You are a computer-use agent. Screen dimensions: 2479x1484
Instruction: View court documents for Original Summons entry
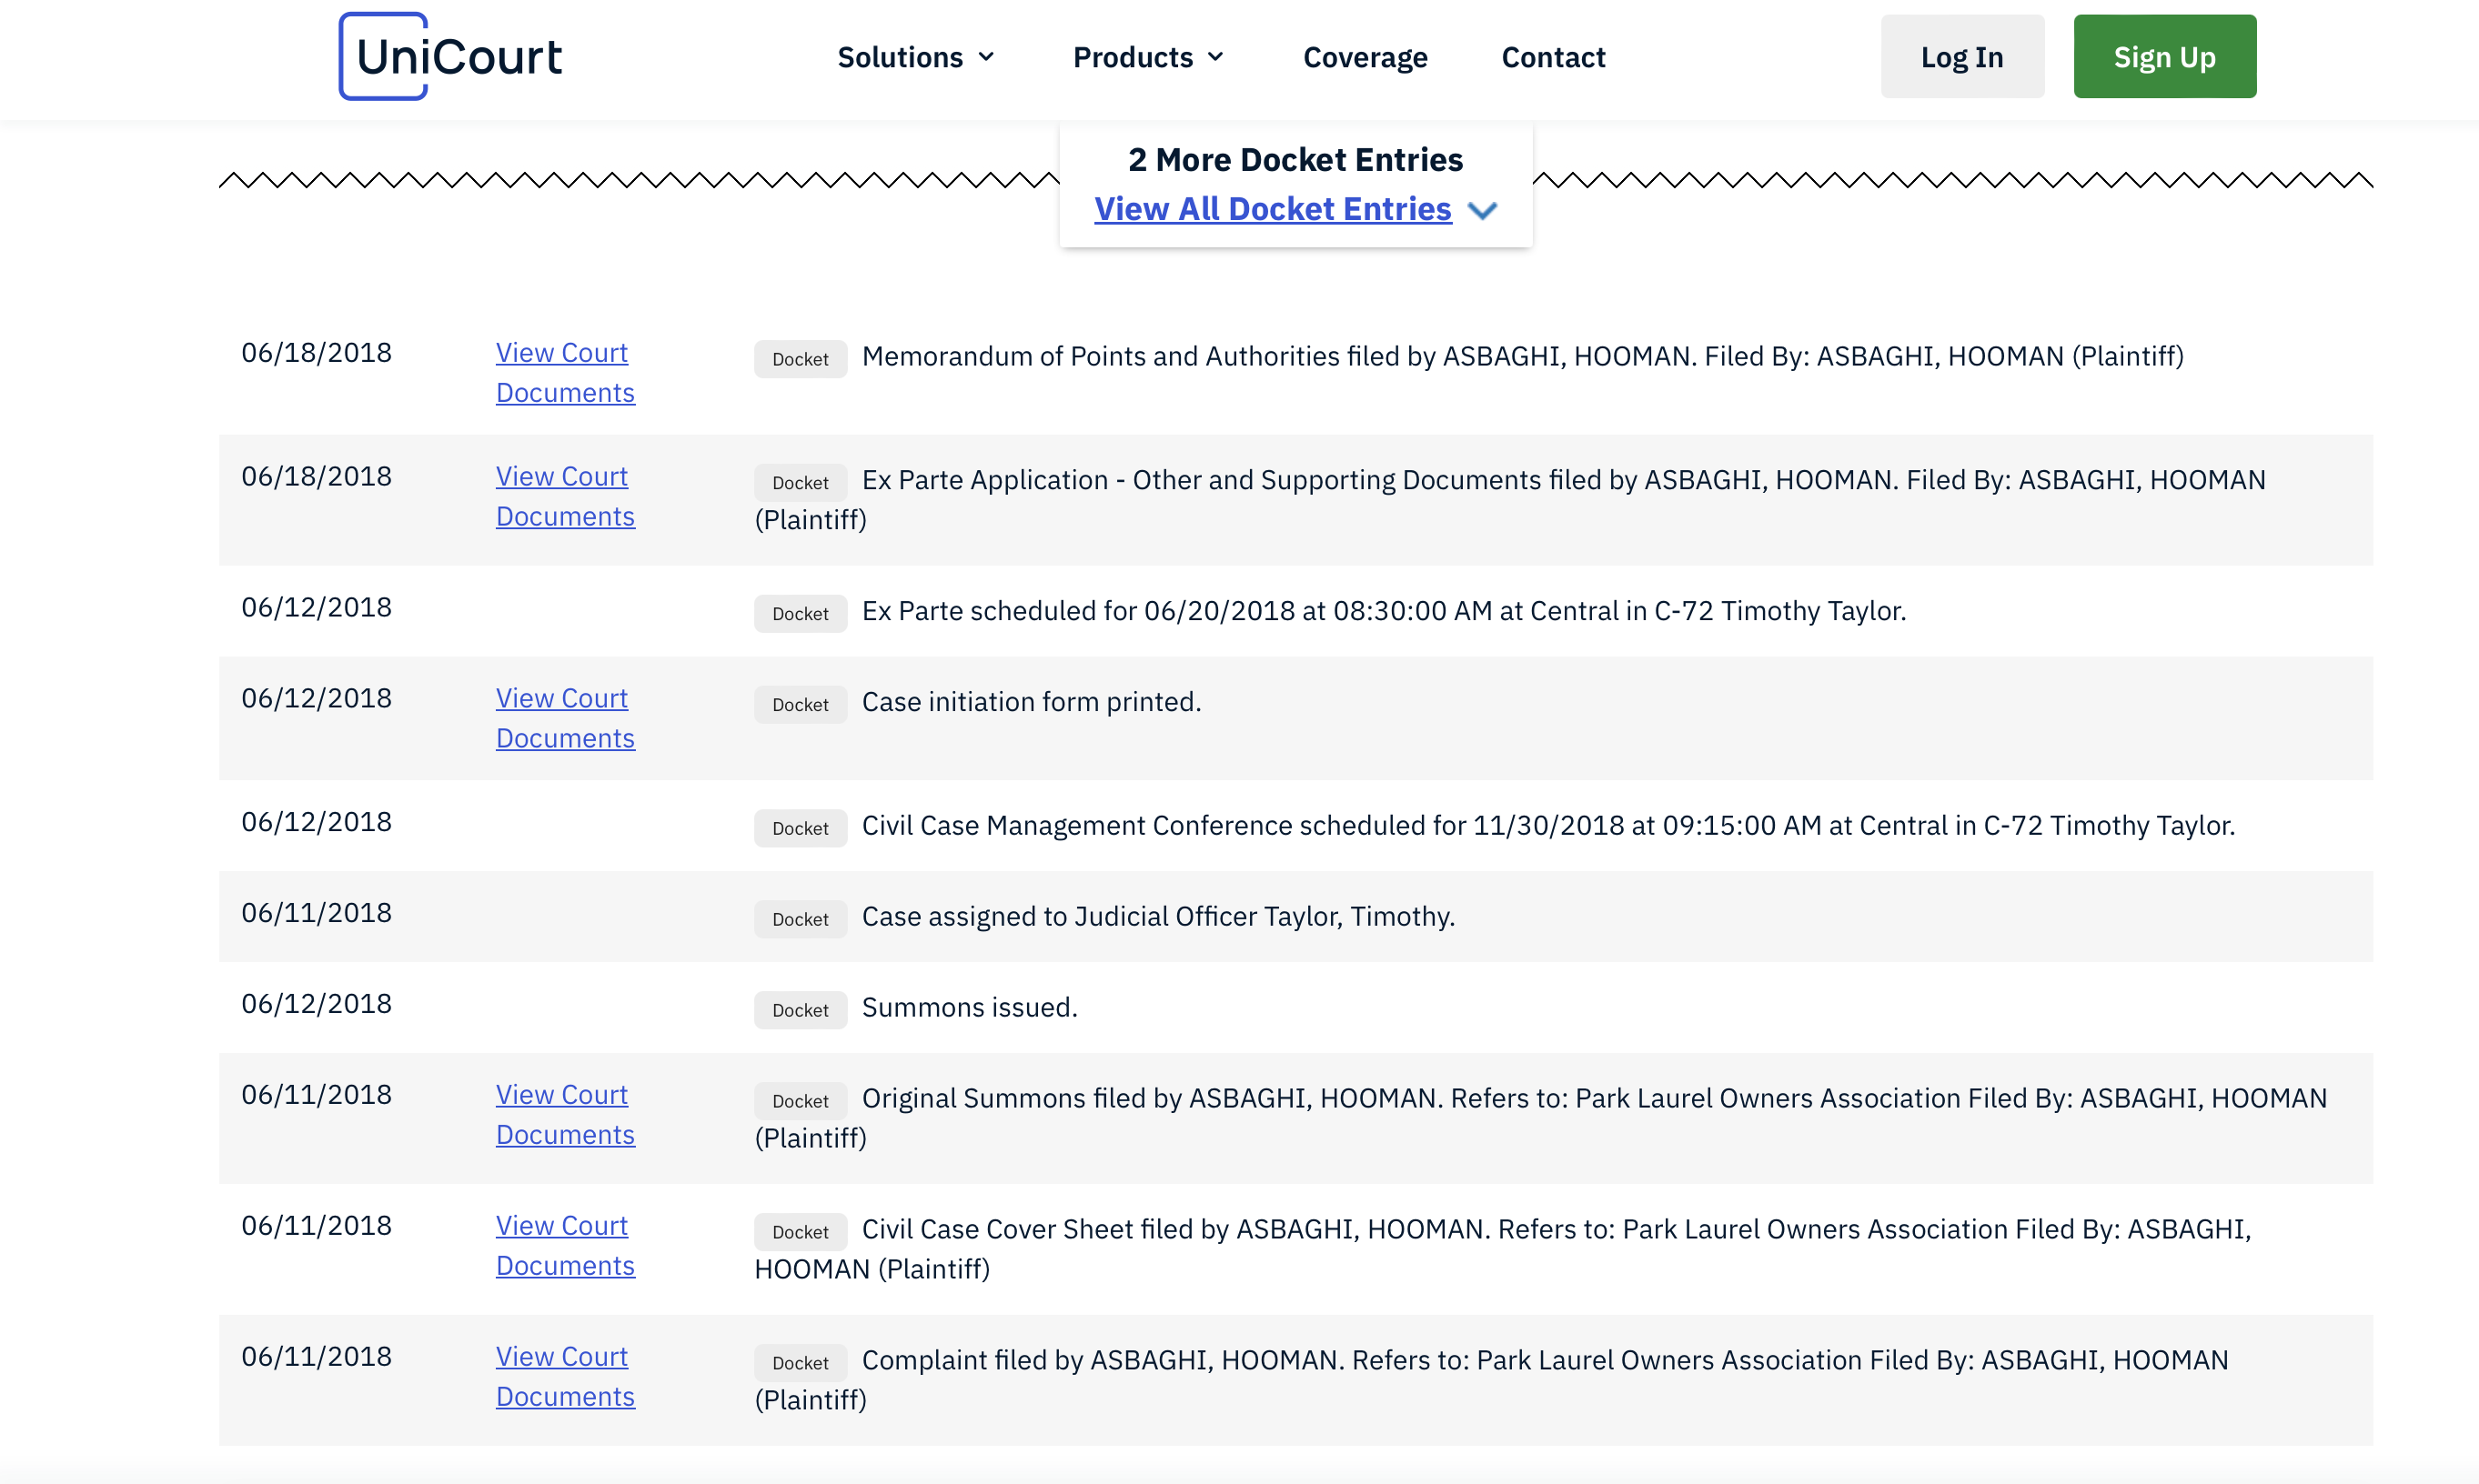(565, 1115)
